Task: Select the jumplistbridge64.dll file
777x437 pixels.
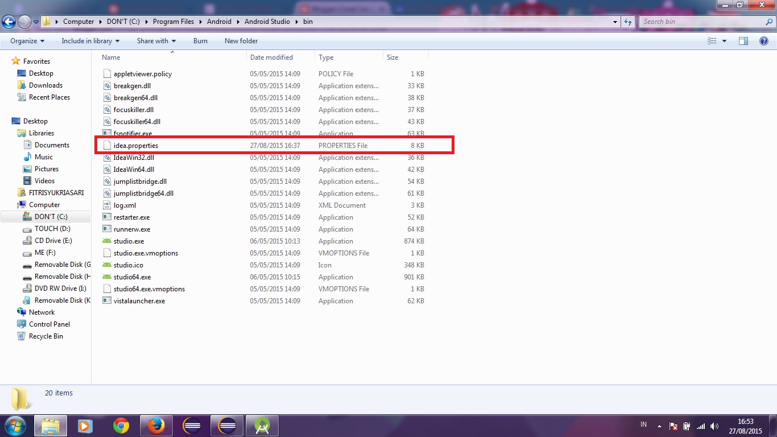Action: 143,193
